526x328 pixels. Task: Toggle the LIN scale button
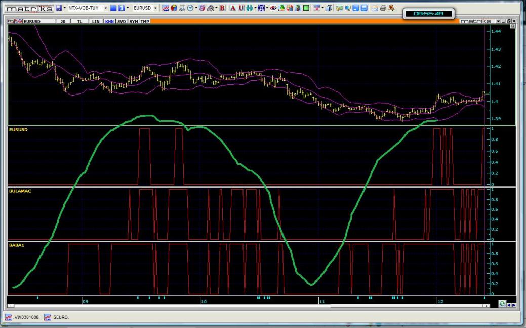pyautogui.click(x=96, y=22)
